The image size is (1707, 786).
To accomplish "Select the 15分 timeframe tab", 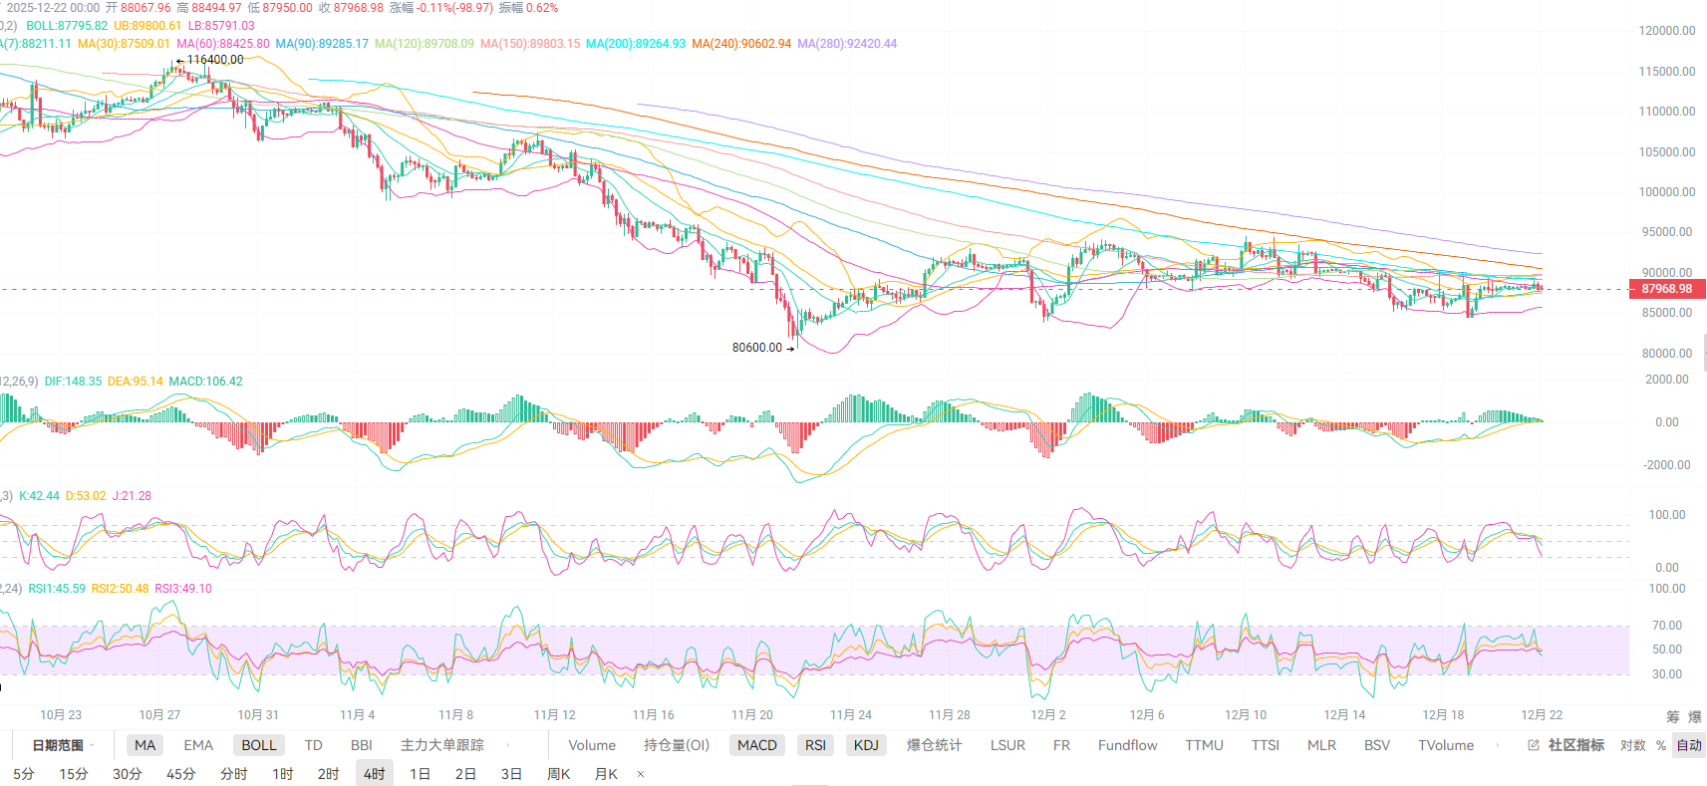I will click(x=74, y=774).
